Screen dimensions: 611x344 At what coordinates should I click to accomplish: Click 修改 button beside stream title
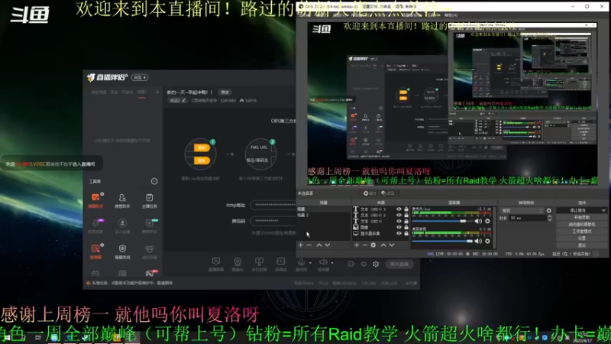pyautogui.click(x=225, y=92)
